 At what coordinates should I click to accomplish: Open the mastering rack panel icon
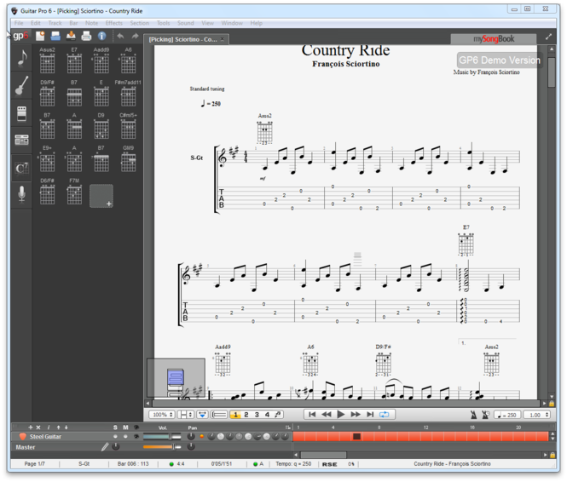click(21, 140)
